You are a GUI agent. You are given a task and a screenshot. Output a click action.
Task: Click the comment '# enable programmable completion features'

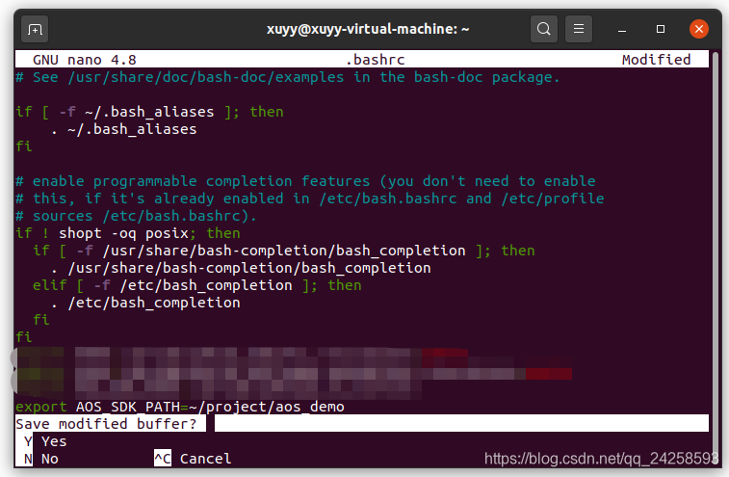coord(305,181)
